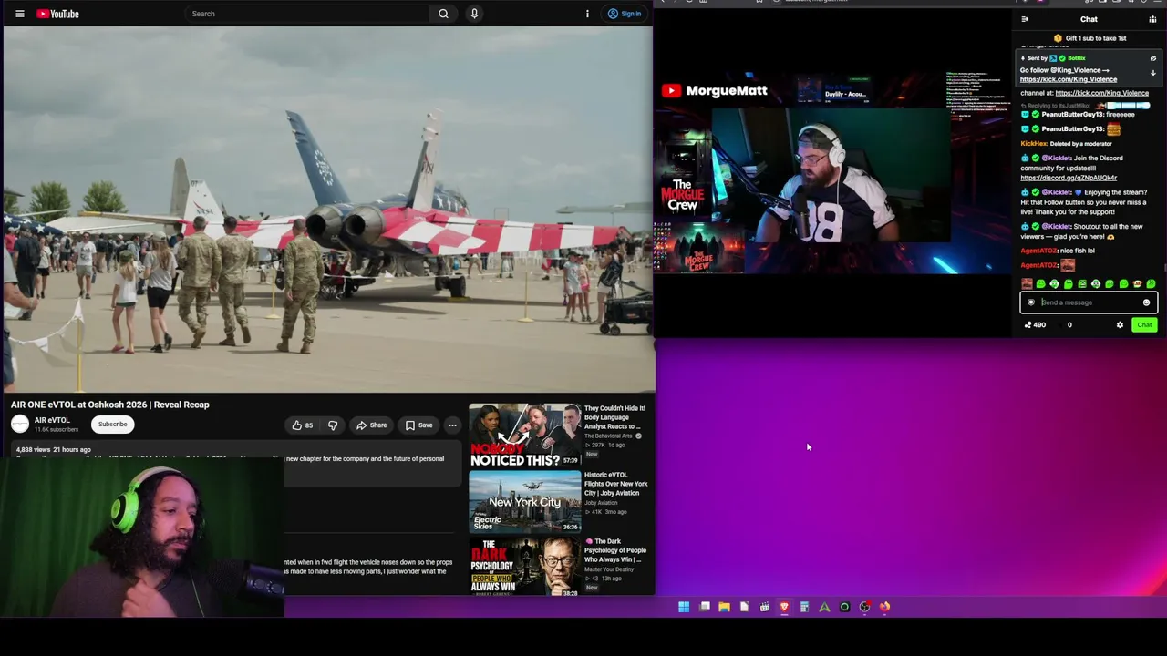
Task: Click the green Chat send button
Action: pos(1144,325)
